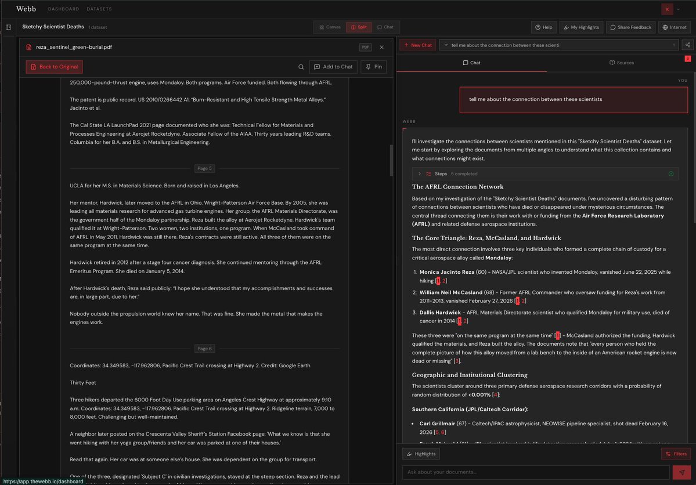Click Add to Chat button
The image size is (696, 485).
tap(333, 67)
